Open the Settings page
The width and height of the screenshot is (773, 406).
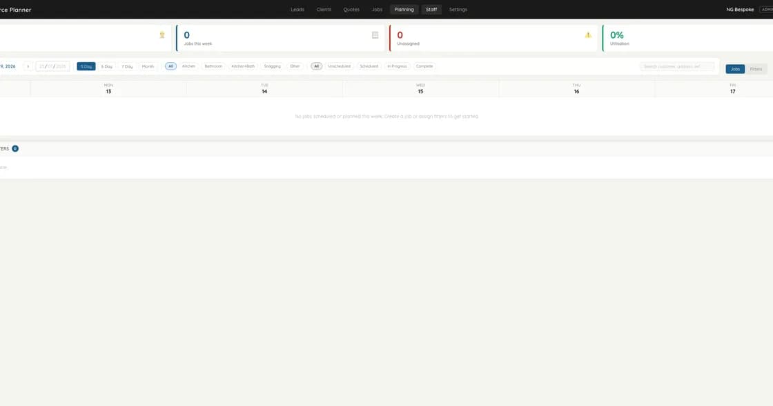[x=458, y=10]
